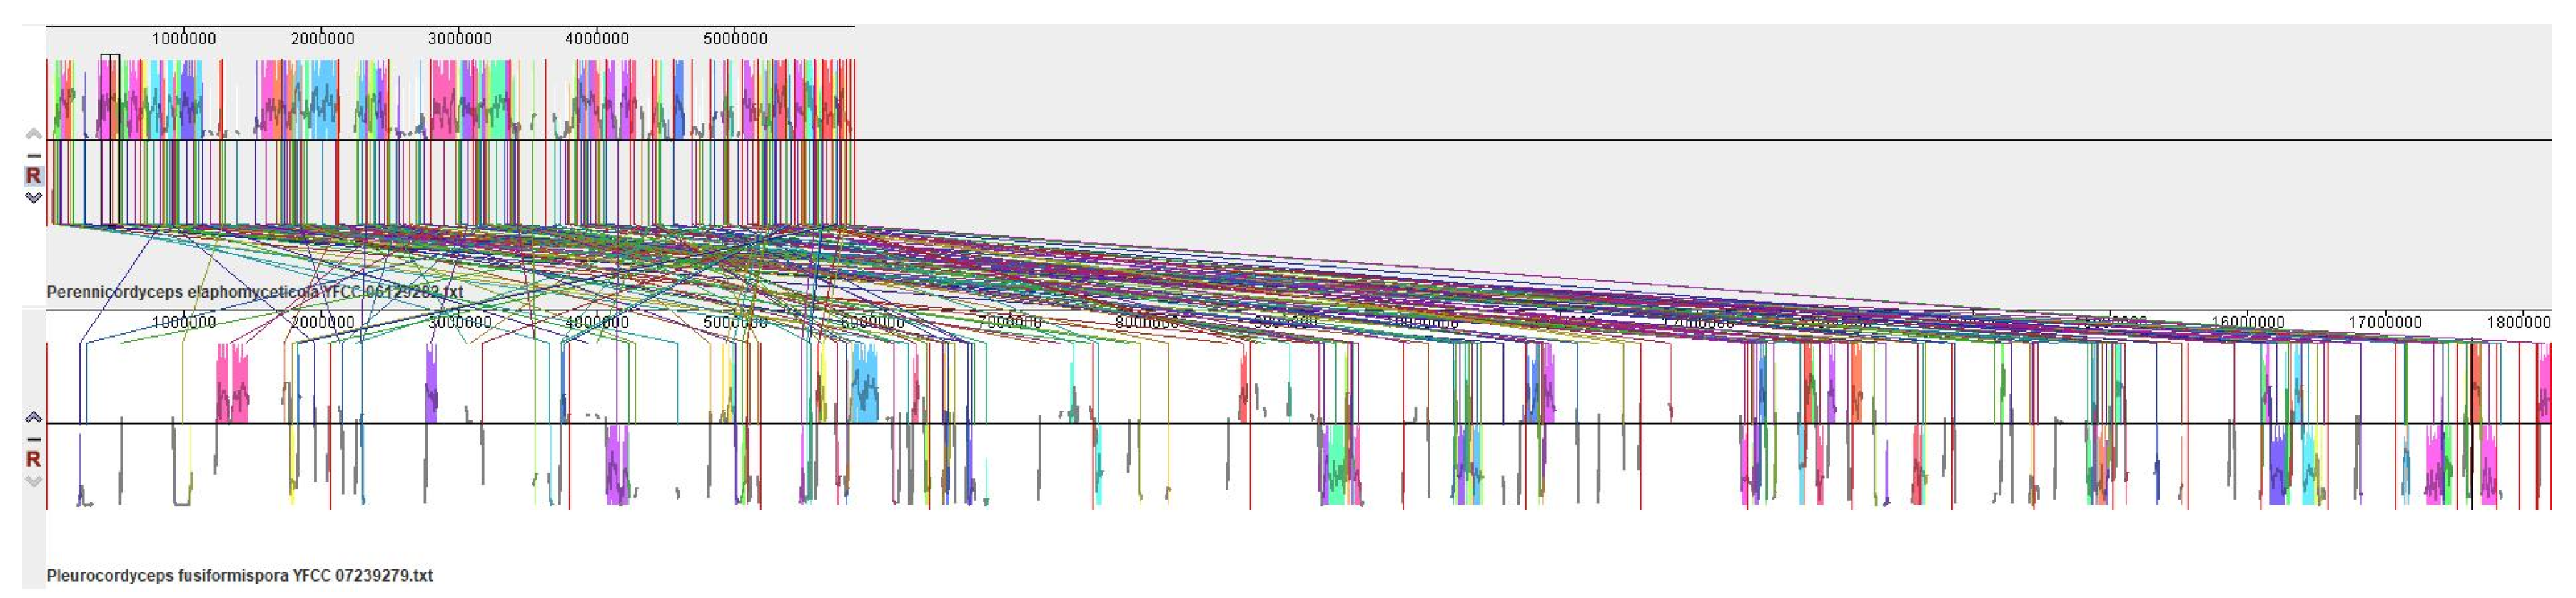Click 17000000 on the Pleurocordyceps ruler
The height and width of the screenshot is (598, 2576).
(2385, 322)
